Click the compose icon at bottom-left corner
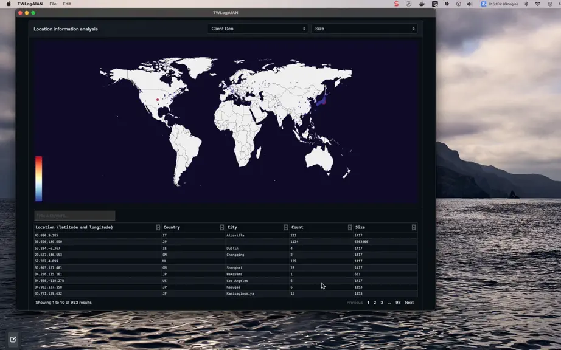Screen dimensions: 561x350 pyautogui.click(x=13, y=340)
